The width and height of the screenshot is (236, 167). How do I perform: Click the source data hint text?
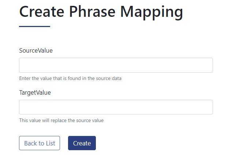click(70, 79)
